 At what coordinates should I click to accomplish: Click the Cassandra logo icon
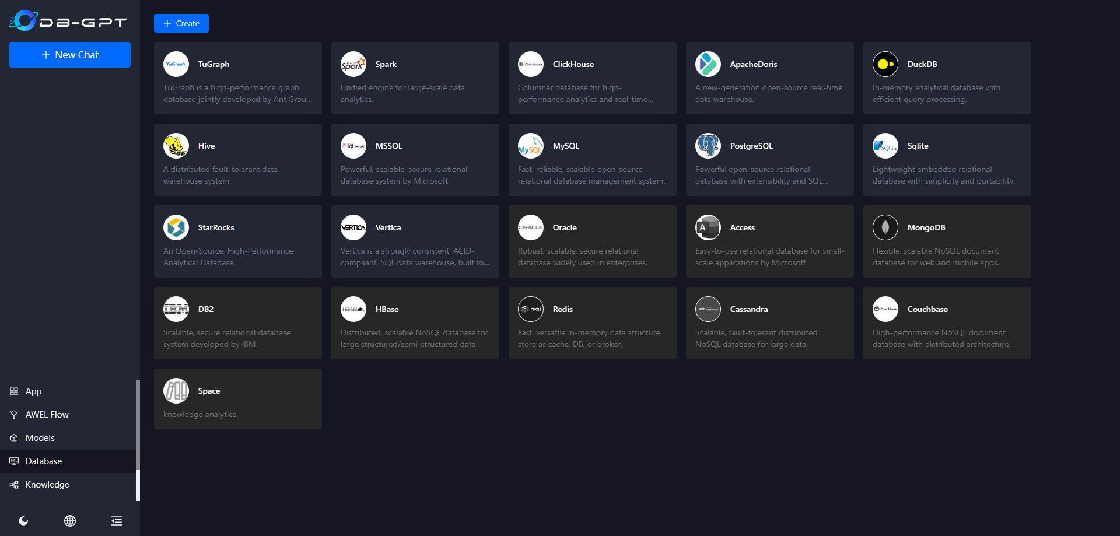[x=708, y=309]
